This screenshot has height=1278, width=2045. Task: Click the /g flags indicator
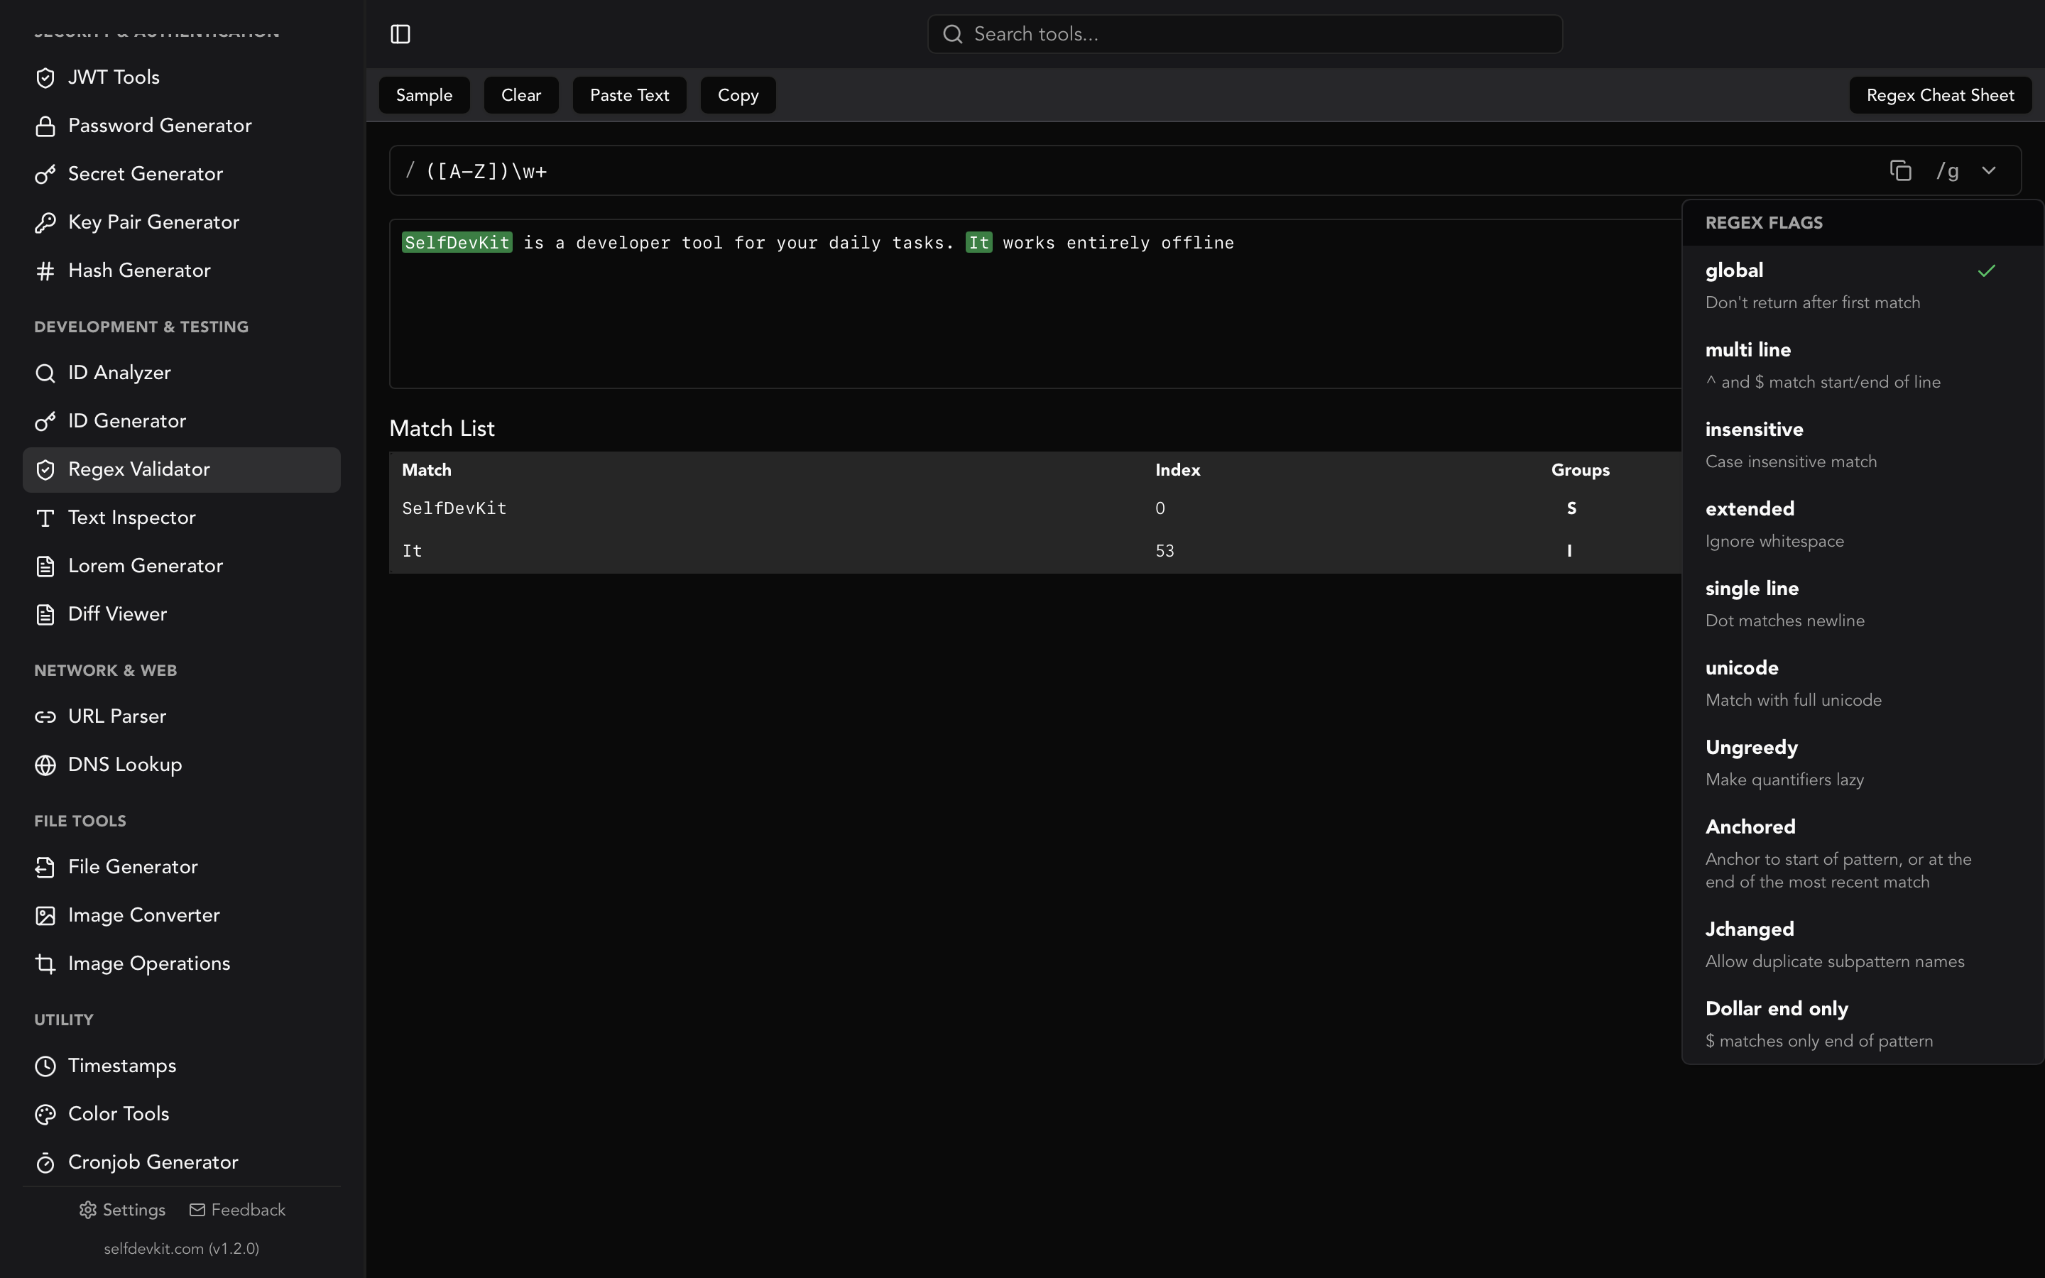click(x=1947, y=170)
